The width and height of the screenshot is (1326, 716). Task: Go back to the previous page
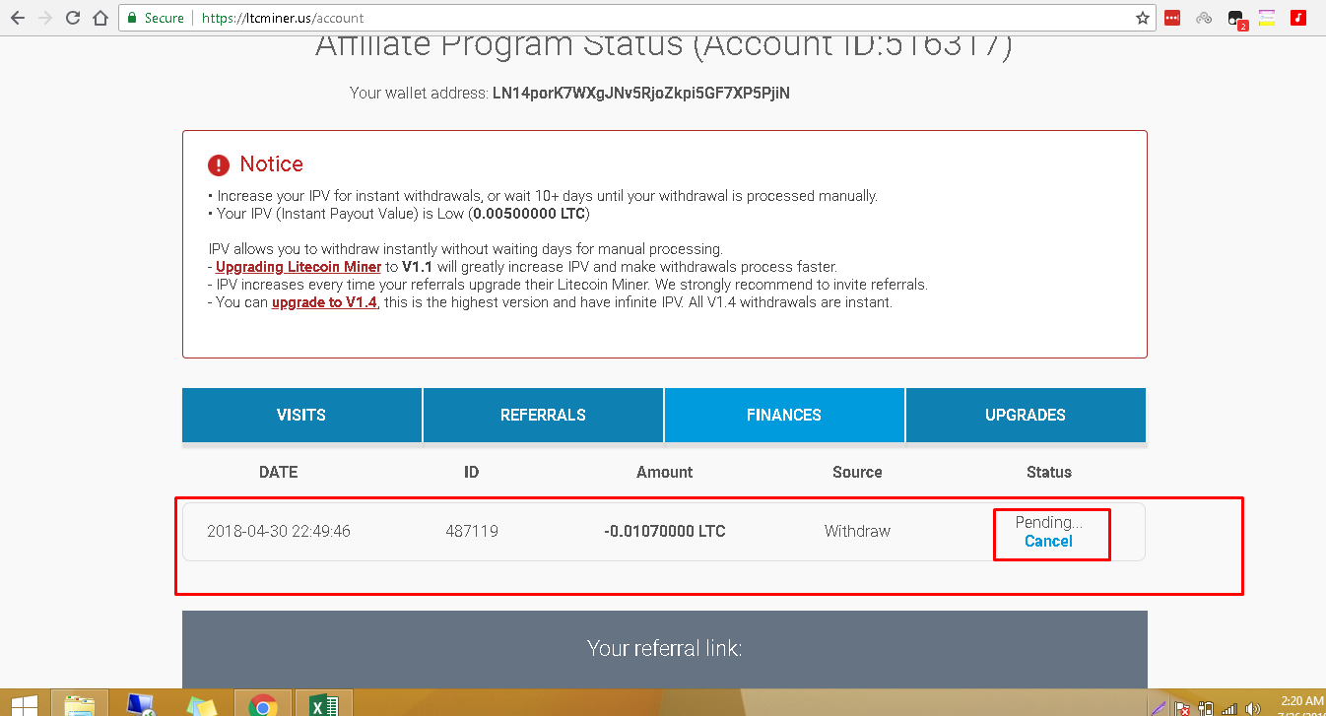pos(18,18)
